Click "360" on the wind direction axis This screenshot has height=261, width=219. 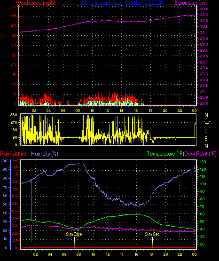pos(14,115)
